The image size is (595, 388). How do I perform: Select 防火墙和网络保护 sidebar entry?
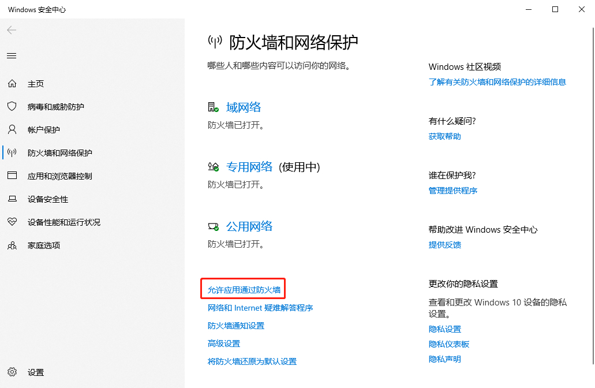[60, 153]
